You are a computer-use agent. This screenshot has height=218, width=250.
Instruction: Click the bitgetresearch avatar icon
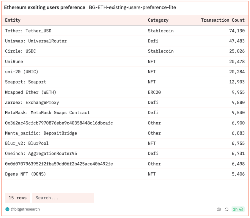pos(7,209)
